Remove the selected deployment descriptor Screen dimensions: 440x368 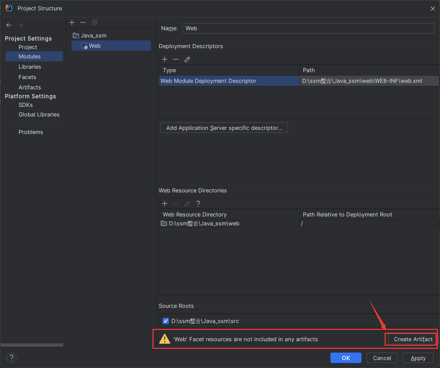click(176, 59)
